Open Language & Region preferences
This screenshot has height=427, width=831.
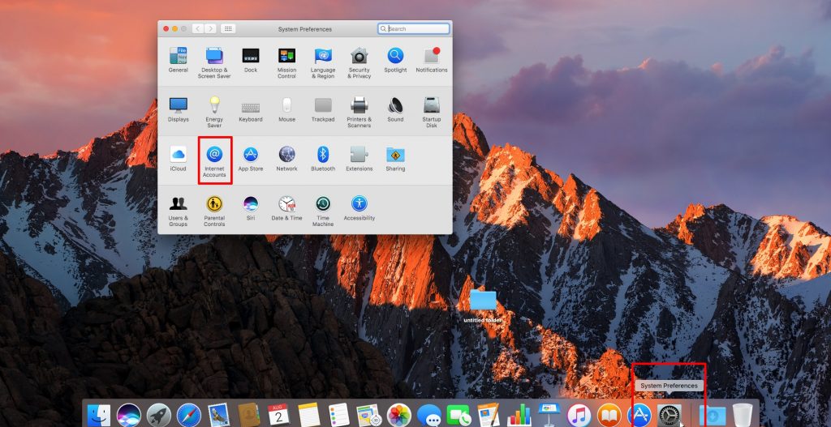(x=323, y=63)
